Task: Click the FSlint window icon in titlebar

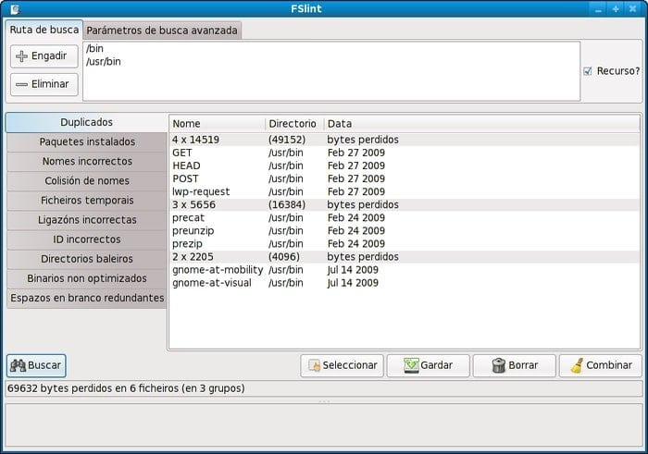Action: click(x=16, y=8)
